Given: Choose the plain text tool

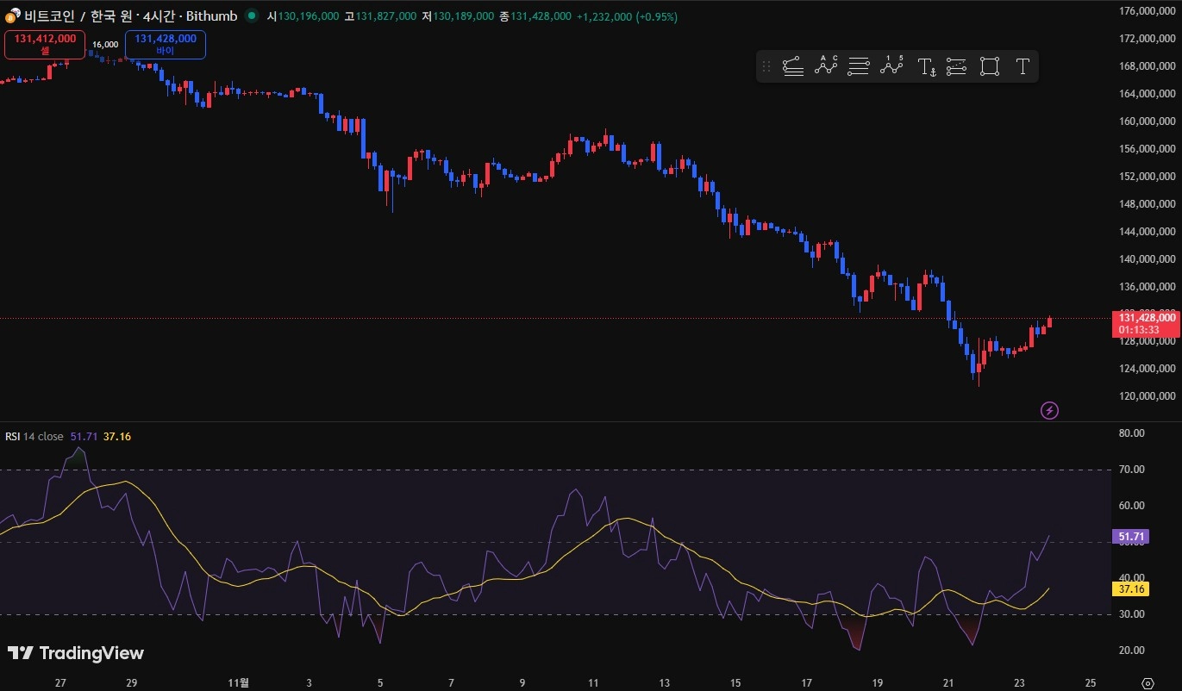Looking at the screenshot, I should click(x=1023, y=66).
